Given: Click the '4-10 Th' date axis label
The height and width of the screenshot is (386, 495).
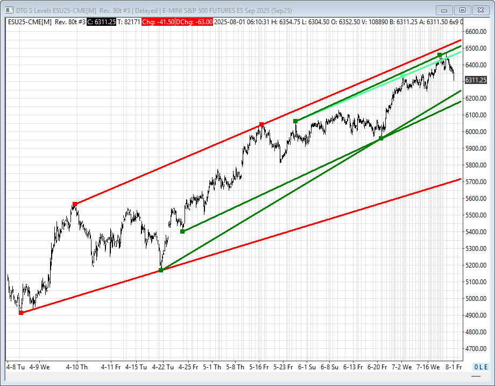Looking at the screenshot, I should click(x=77, y=367).
